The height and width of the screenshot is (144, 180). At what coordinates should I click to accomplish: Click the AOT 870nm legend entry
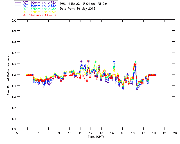(x=35, y=12)
